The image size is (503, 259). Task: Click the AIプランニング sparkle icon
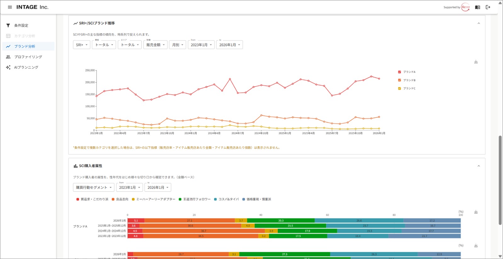(x=8, y=67)
